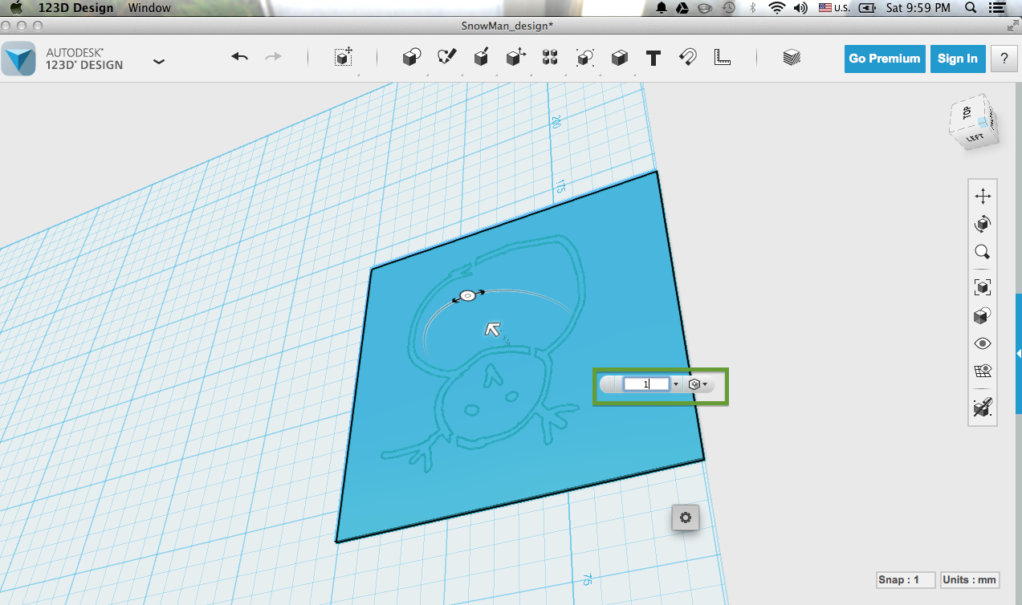The image size is (1022, 605).
Task: Open the chevron menu beside the 123D logo
Action: point(158,60)
